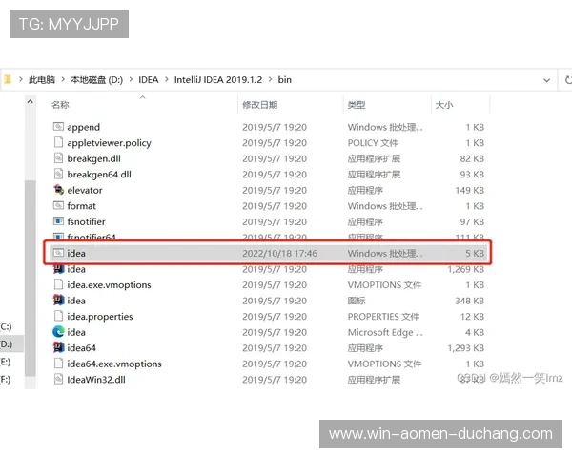
Task: Select the file named idea64.exe.vmoptions
Action: coord(114,364)
